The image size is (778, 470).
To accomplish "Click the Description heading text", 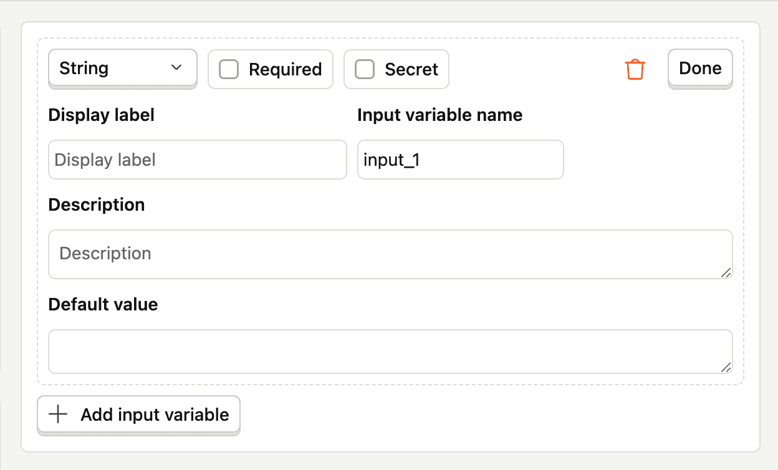I will tap(97, 204).
